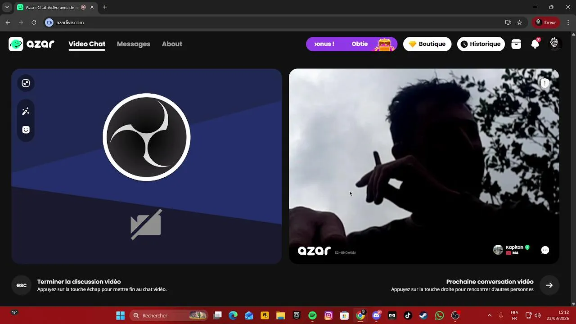This screenshot has width=576, height=324.
Task: Click the microphone tray icon
Action: pyautogui.click(x=501, y=315)
